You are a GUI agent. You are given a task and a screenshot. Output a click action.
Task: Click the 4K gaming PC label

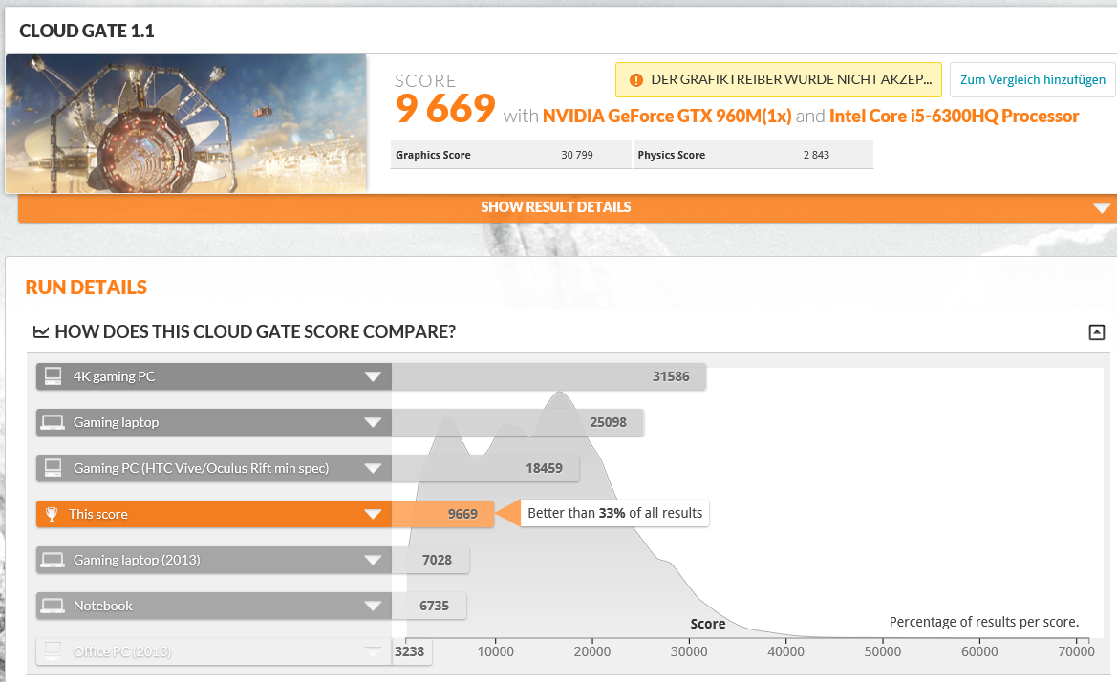tap(114, 376)
